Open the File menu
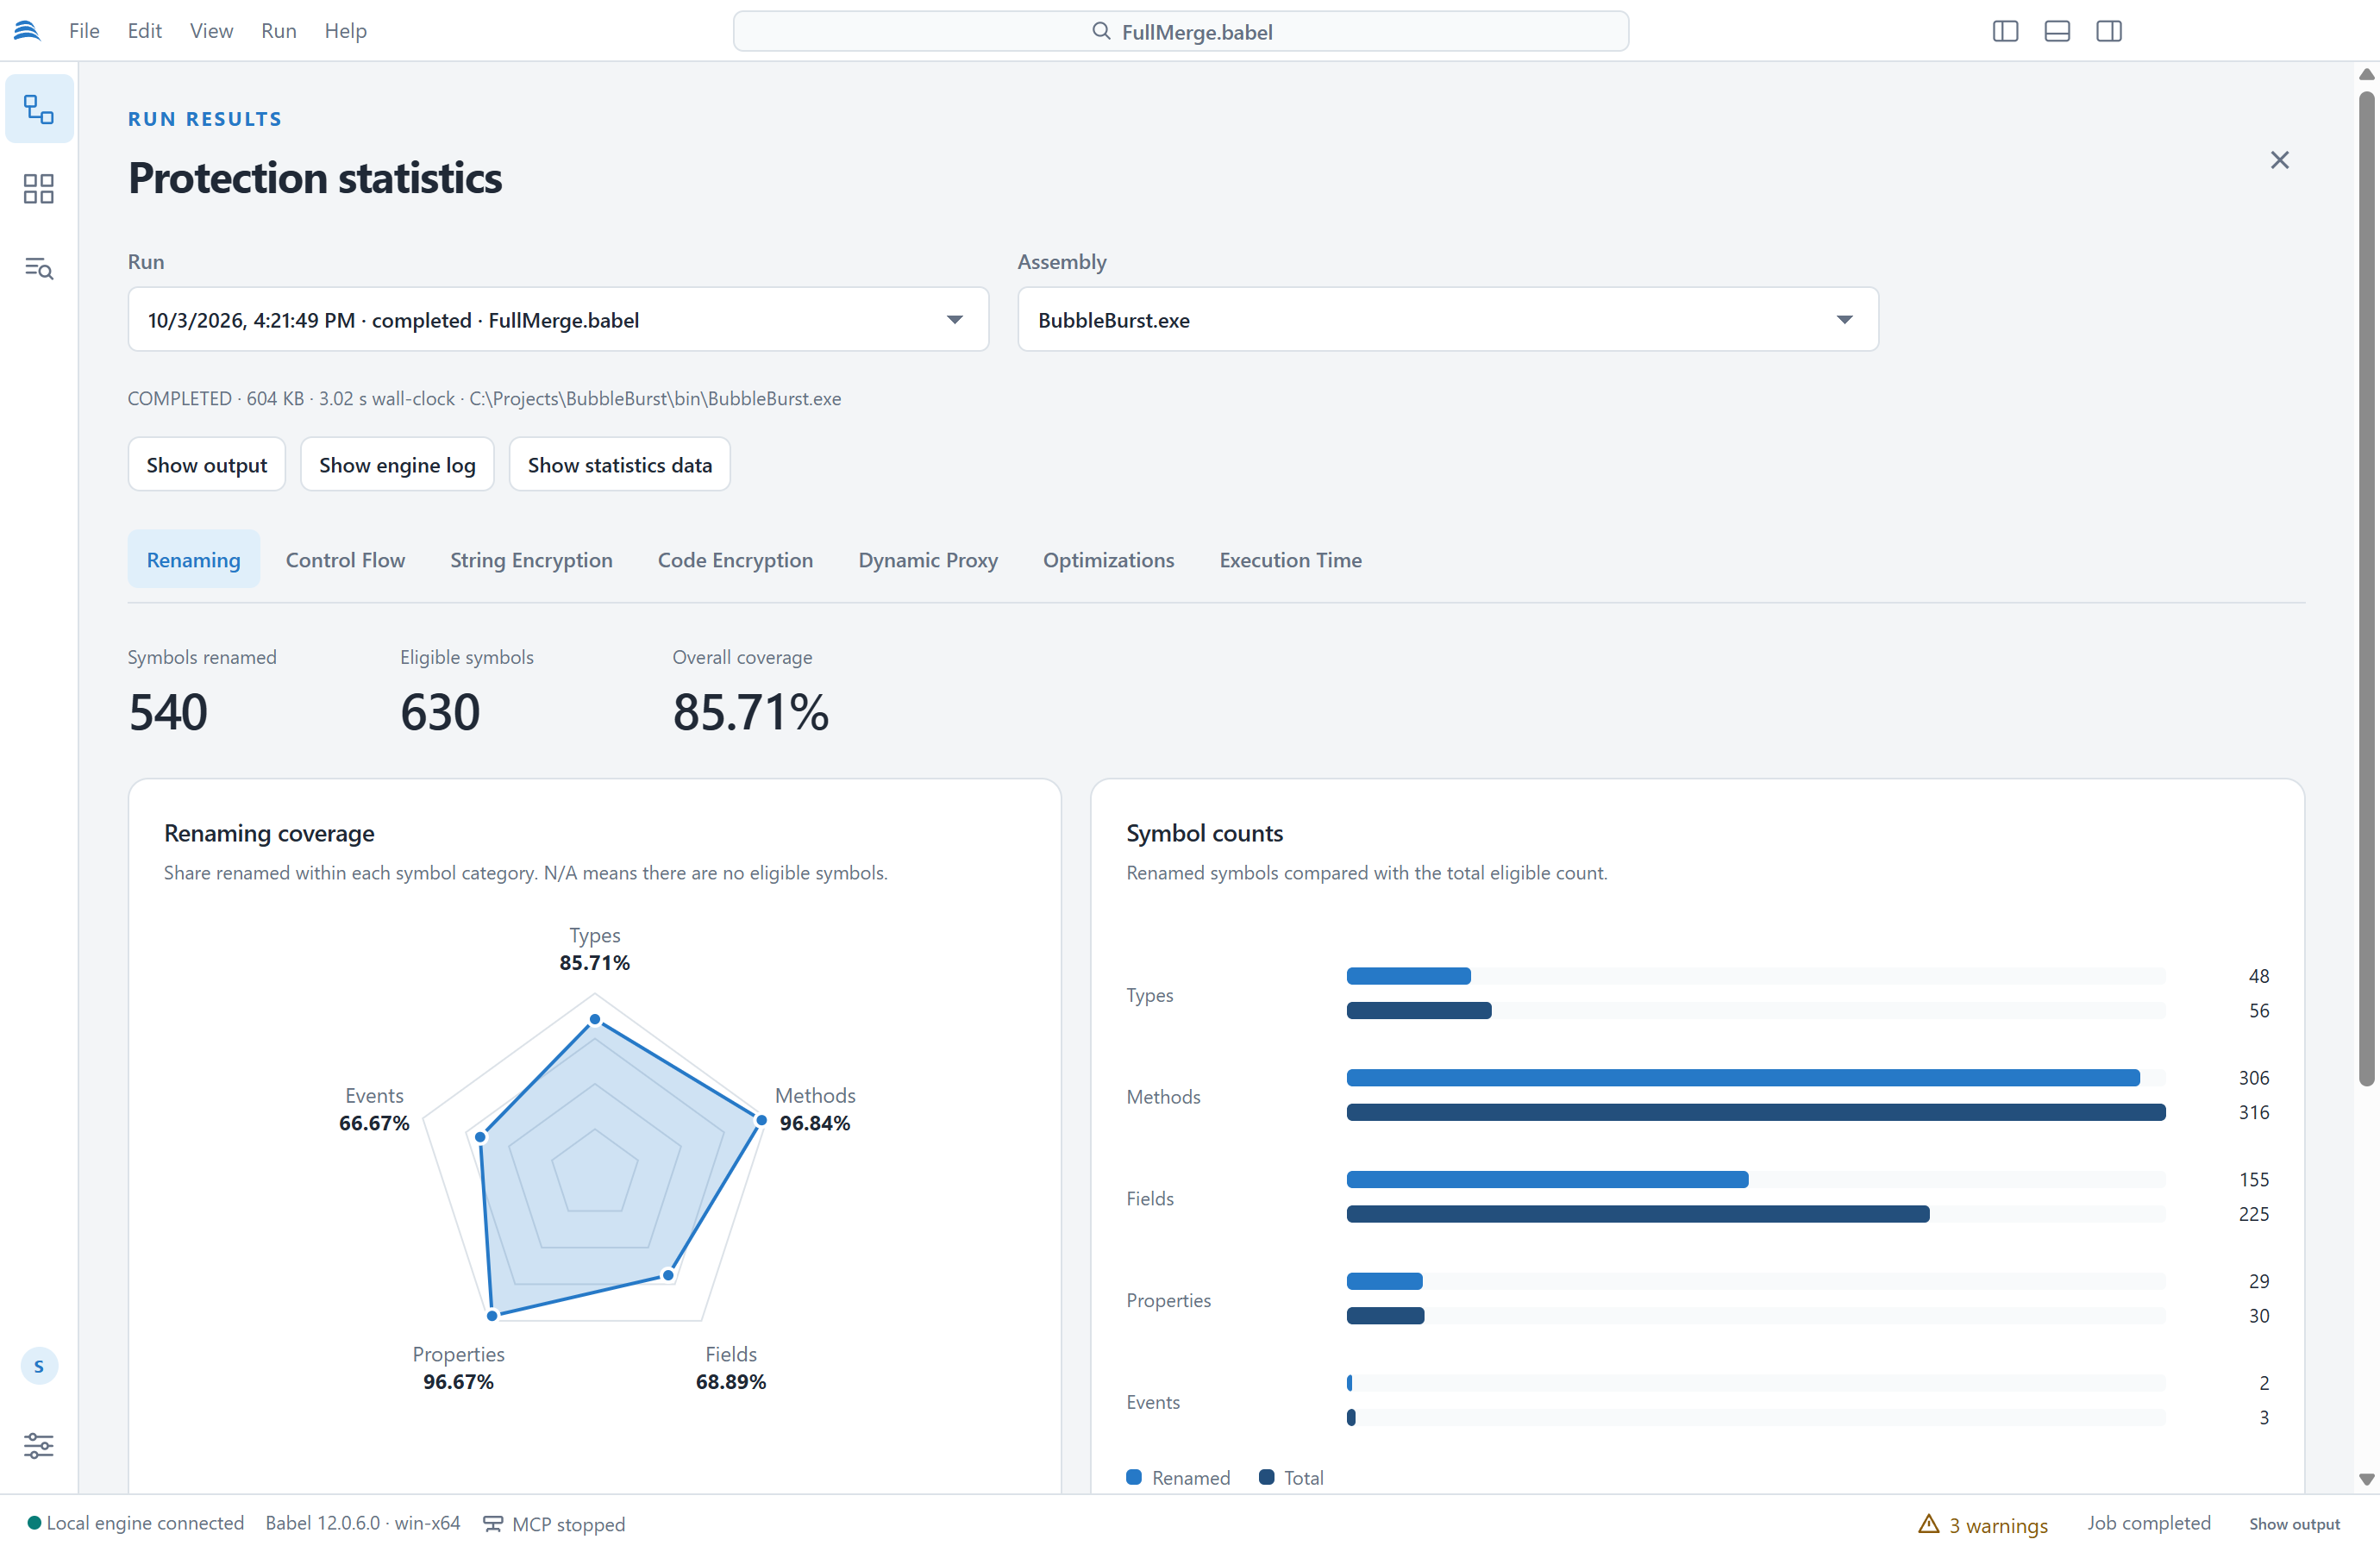Viewport: 2380px width, 1552px height. (84, 31)
